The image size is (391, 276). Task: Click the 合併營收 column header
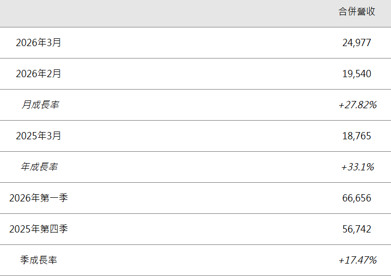point(357,11)
